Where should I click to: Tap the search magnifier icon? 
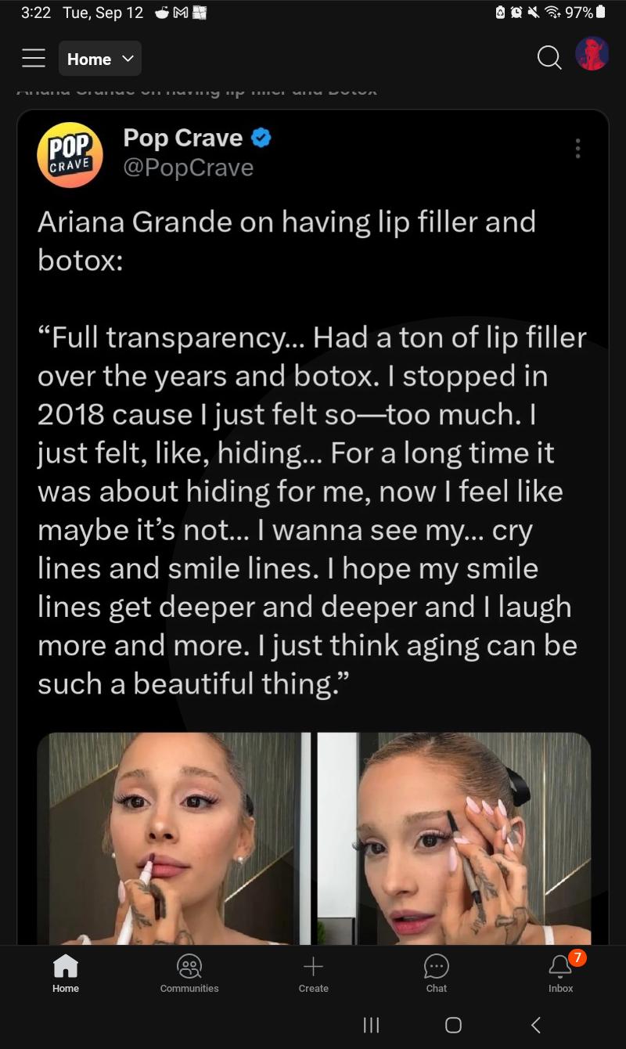coord(549,57)
